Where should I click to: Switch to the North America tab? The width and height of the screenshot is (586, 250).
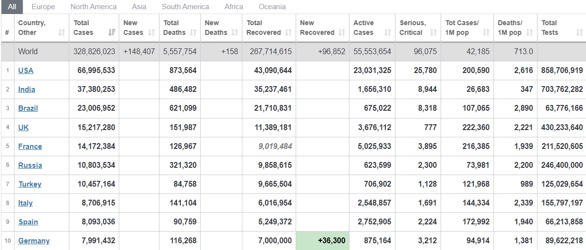tap(94, 7)
